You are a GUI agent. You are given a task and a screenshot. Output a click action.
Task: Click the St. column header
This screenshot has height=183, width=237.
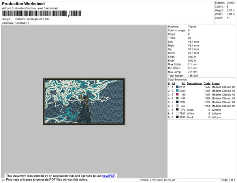[183, 83]
